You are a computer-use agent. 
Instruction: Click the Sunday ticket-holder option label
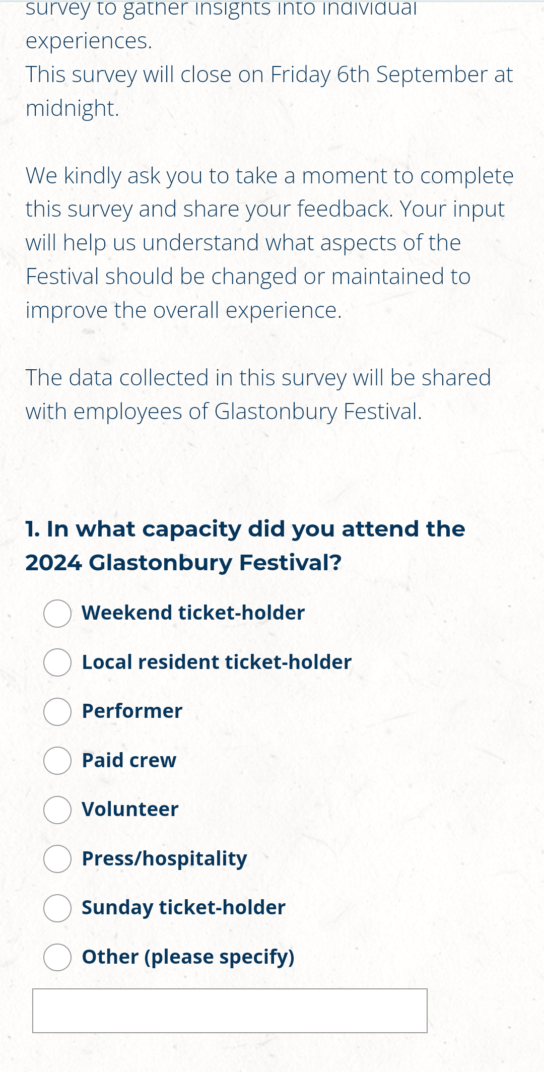coord(183,908)
